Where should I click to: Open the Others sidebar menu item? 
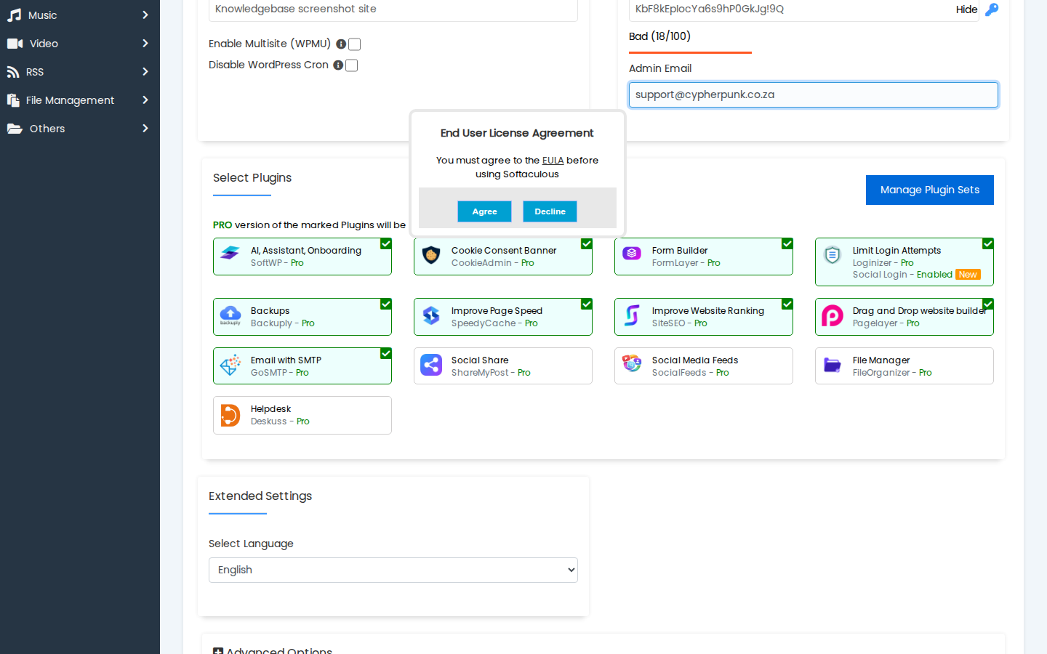80,129
